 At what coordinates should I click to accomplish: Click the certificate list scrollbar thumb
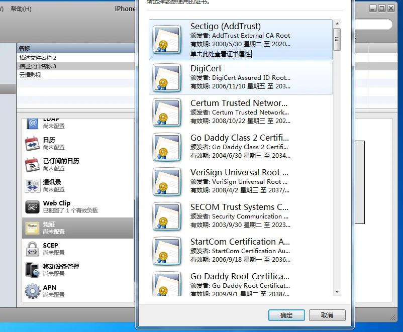(x=337, y=39)
